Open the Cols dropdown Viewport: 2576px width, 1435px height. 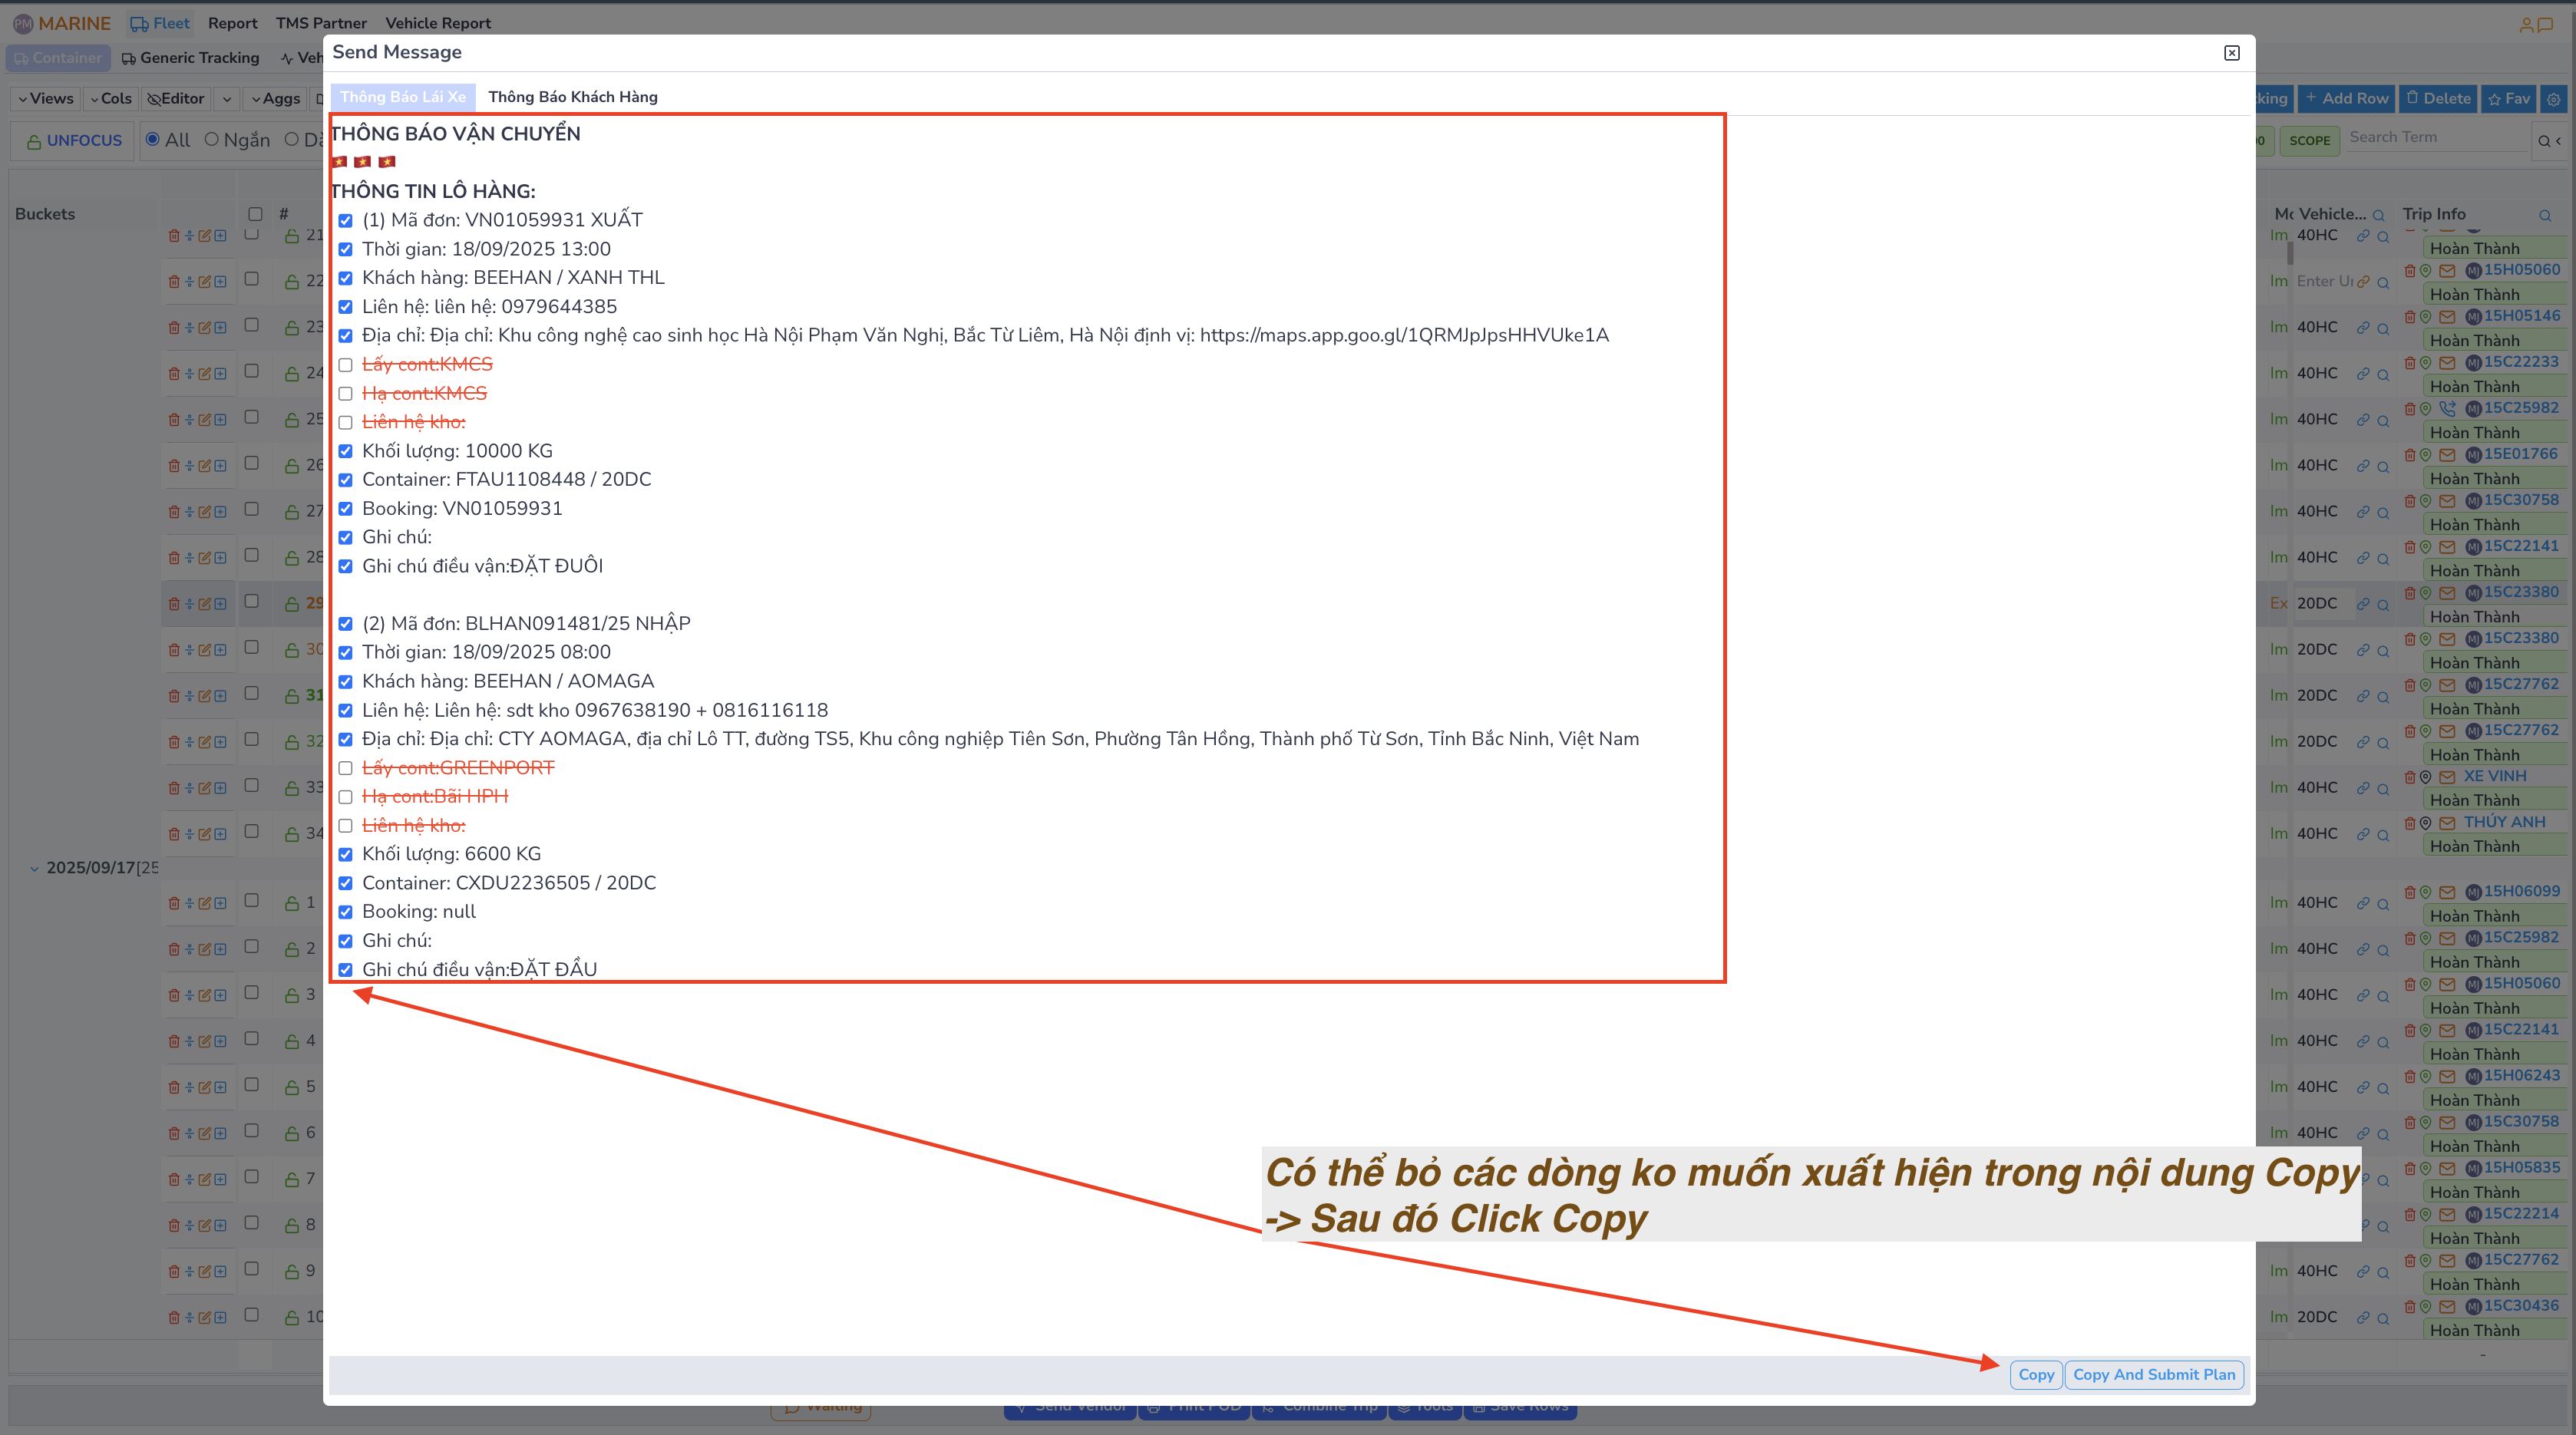[111, 99]
